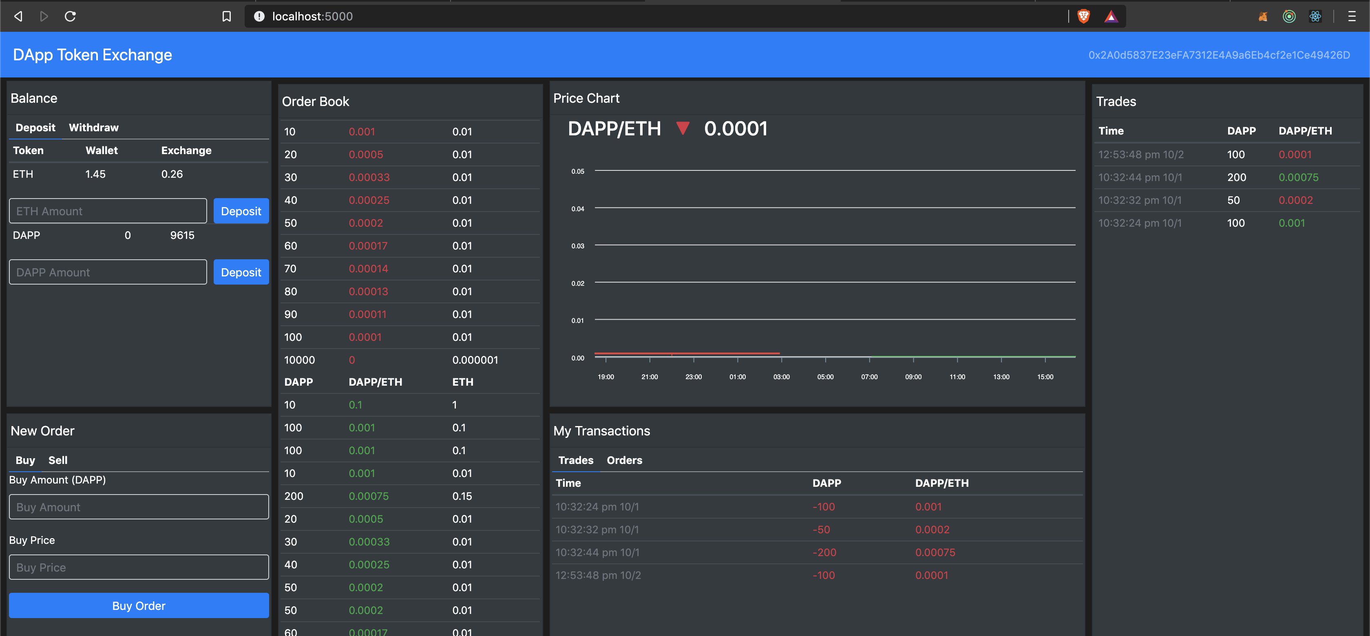Click into the Buy Price field
This screenshot has width=1370, height=636.
coord(139,568)
